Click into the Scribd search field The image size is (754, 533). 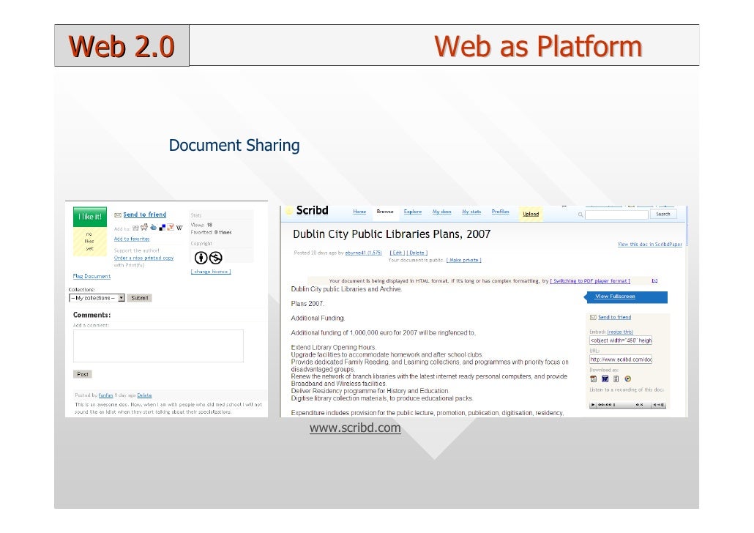coord(616,215)
